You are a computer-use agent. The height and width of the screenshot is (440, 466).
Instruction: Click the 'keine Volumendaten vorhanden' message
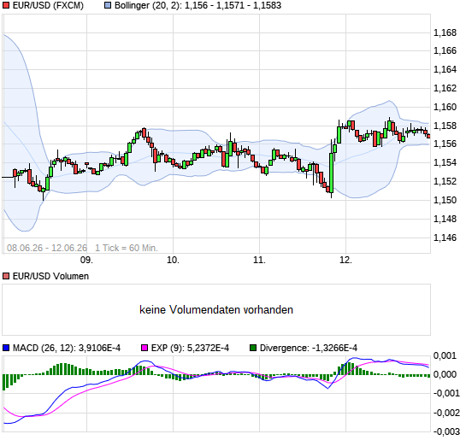(x=216, y=309)
